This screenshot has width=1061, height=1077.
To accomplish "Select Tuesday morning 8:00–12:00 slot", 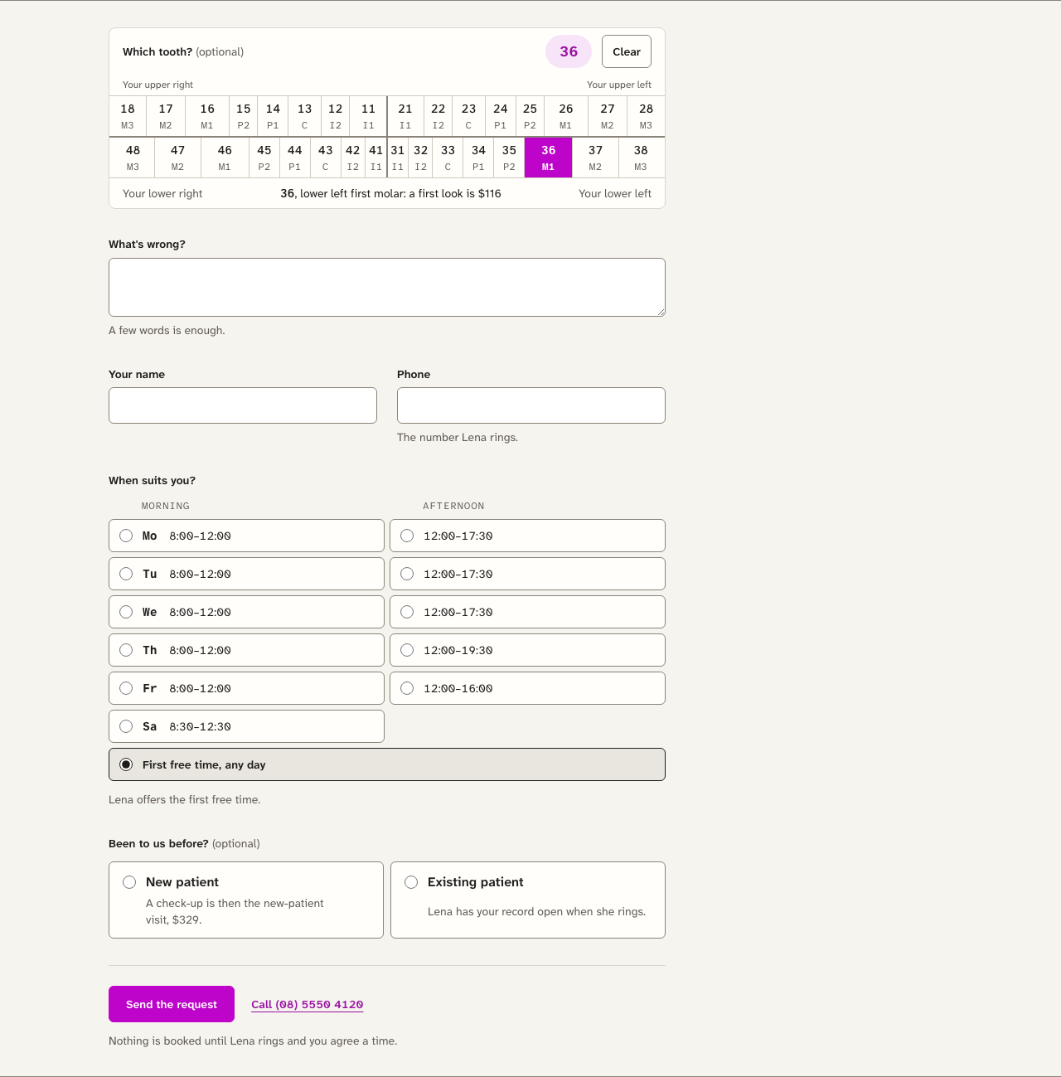I will [x=246, y=574].
